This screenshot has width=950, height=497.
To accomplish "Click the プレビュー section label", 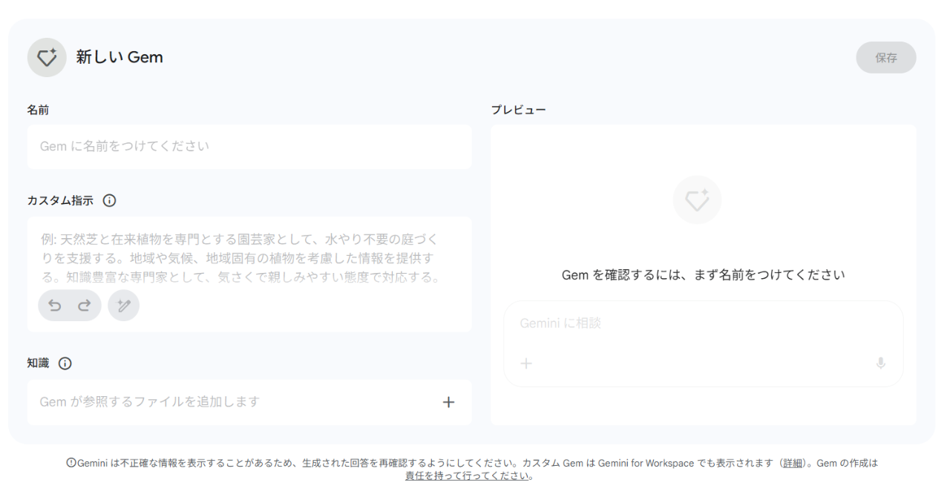I will (x=518, y=110).
